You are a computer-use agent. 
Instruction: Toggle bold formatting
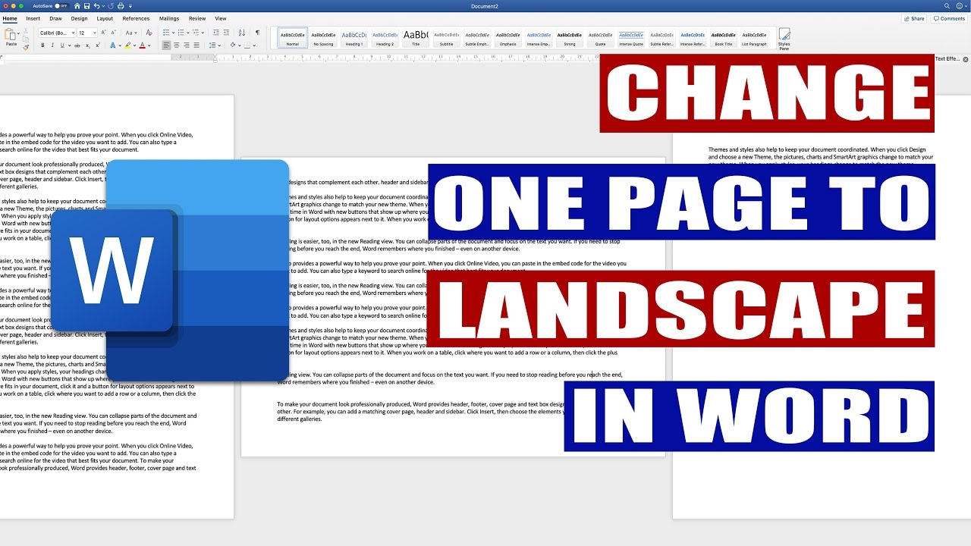42,45
